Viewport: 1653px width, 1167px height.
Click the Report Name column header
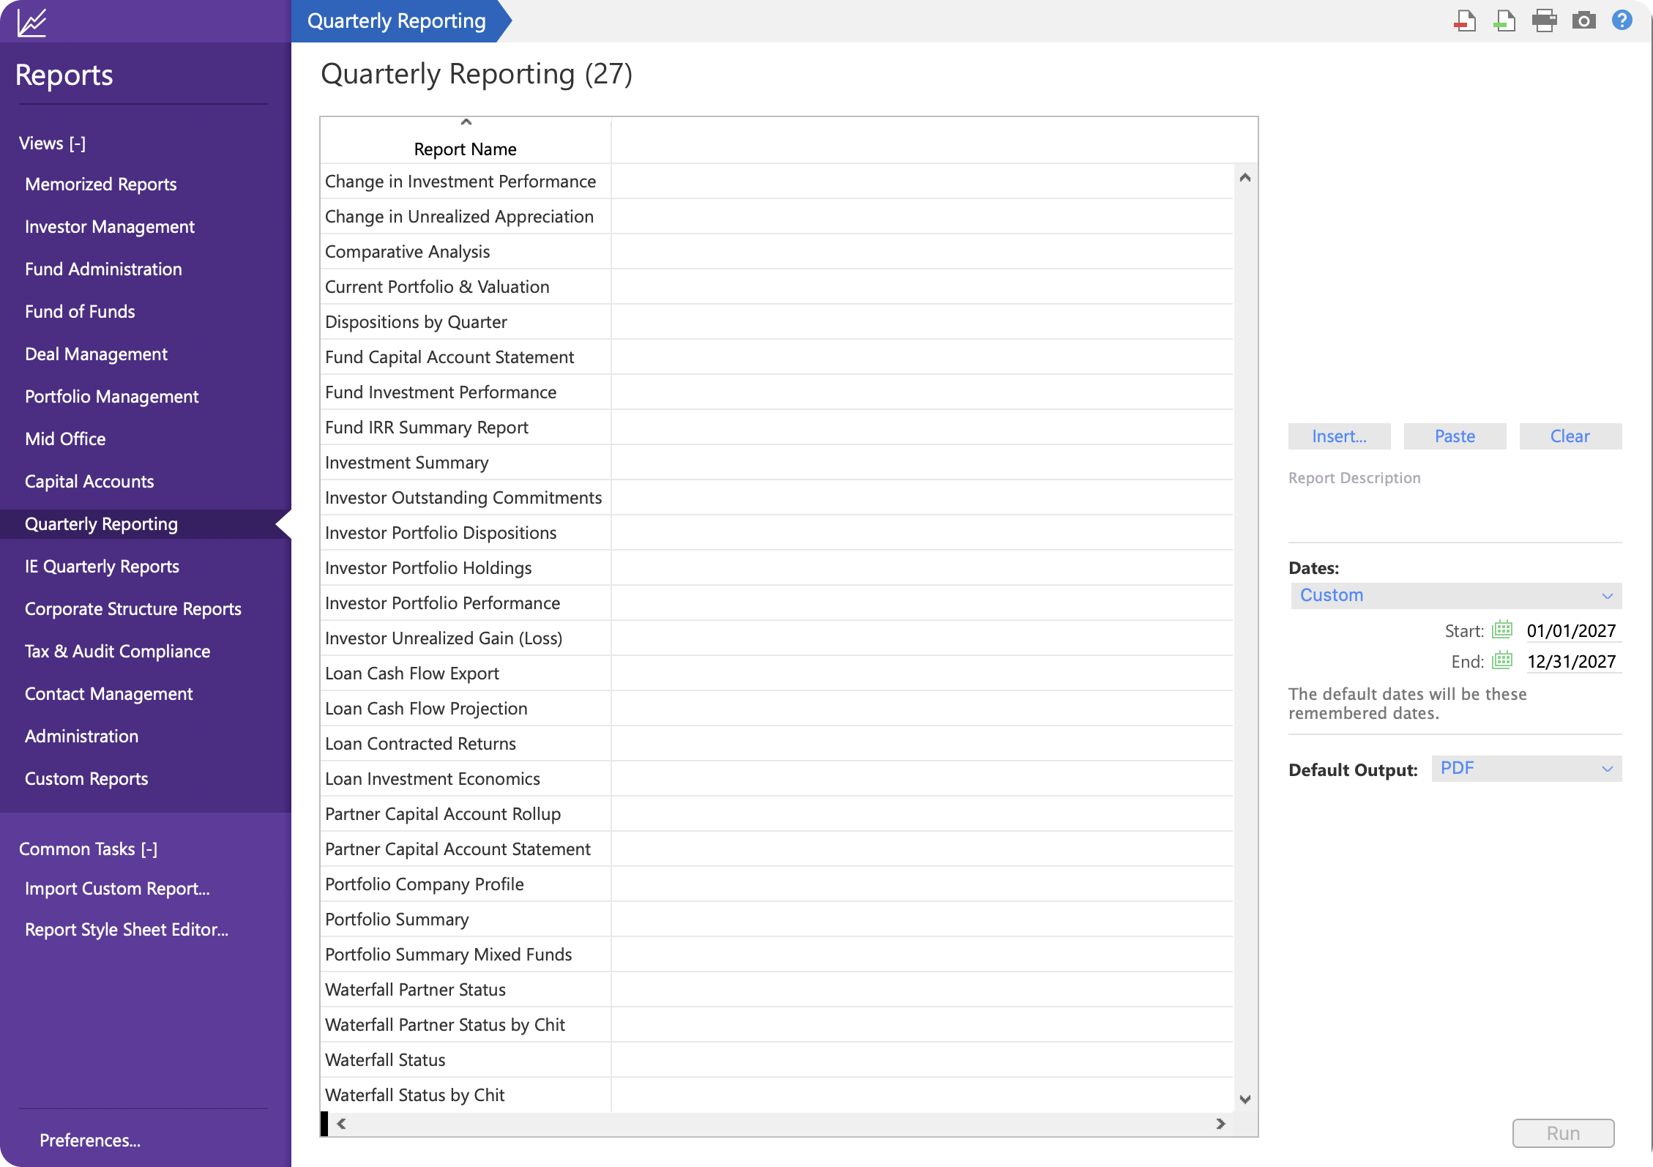(466, 149)
